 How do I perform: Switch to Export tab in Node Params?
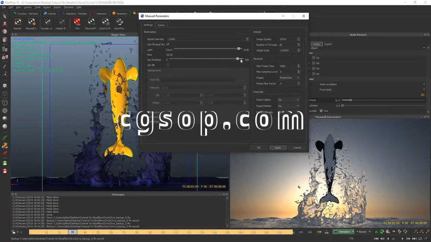tap(328, 44)
